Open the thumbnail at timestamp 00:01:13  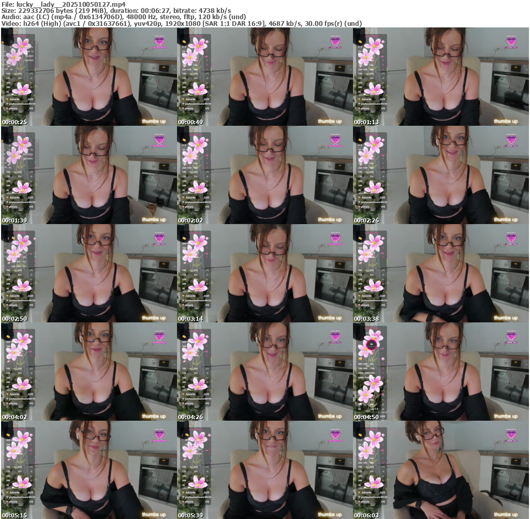440,76
